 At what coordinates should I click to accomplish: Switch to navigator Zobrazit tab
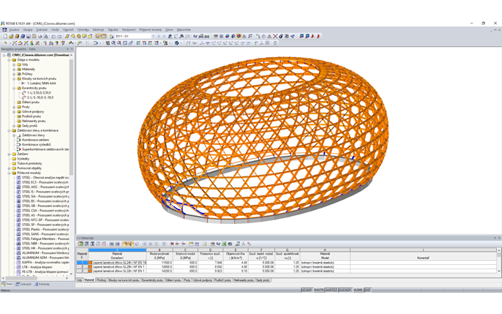[x=23, y=284]
